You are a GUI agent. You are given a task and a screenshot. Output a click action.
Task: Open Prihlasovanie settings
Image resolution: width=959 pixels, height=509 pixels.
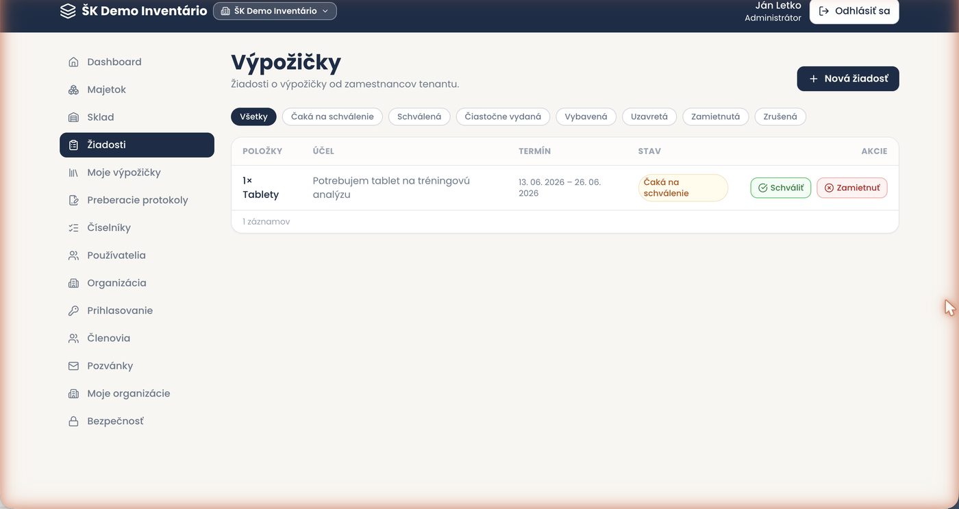coord(137,311)
